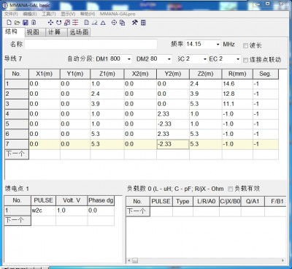Click the four-arrow move tool icon
The width and height of the screenshot is (292, 269).
(x=50, y=23)
